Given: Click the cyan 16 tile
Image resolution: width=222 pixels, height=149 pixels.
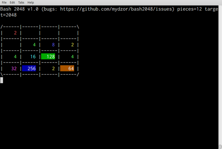Looking at the screenshot, I should coord(33,57).
